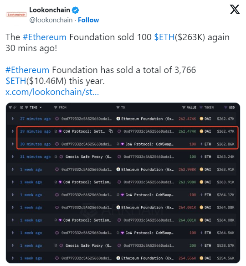Follow the Lookonchain account

click(x=88, y=20)
